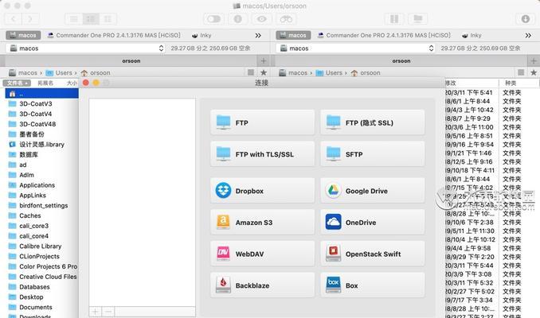Image resolution: width=540 pixels, height=318 pixels.
Task: Expand right pane volumes overflow chevron
Action: [528, 36]
